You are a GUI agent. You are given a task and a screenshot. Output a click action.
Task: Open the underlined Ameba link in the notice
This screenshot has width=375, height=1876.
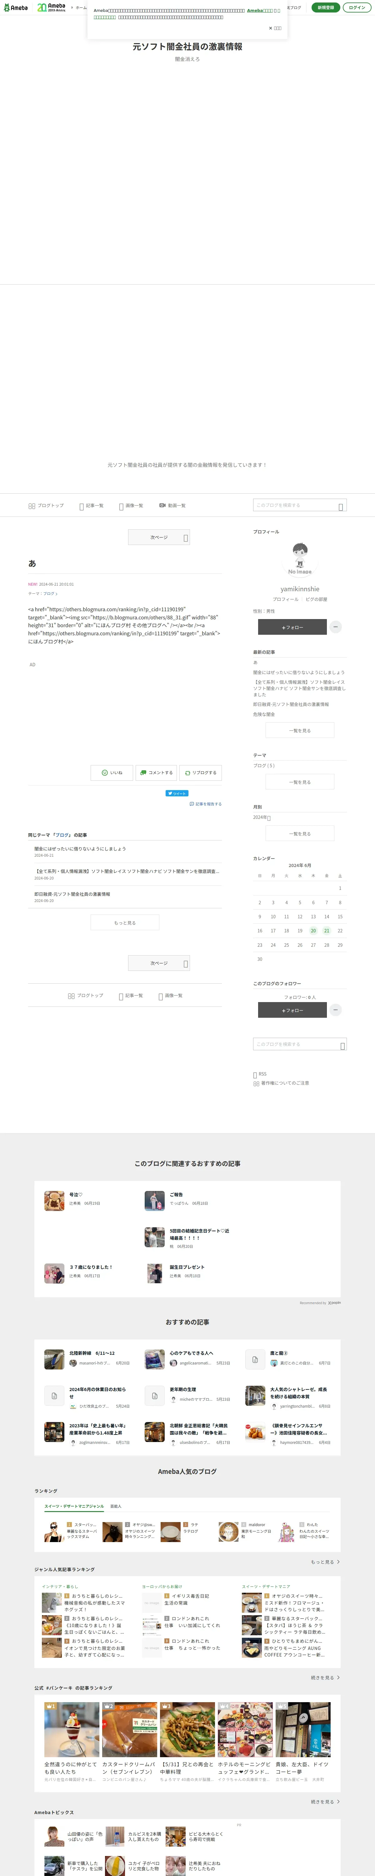259,10
